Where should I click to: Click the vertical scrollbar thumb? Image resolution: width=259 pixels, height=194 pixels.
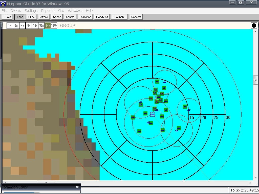click(x=255, y=80)
